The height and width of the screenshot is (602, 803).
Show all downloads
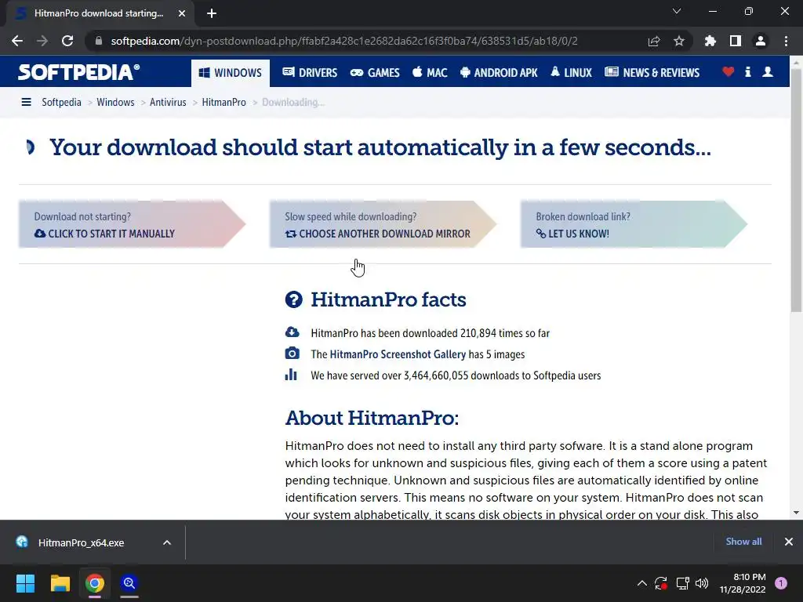(743, 542)
